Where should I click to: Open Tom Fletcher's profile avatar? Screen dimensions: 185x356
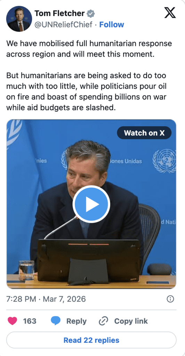tap(19, 19)
